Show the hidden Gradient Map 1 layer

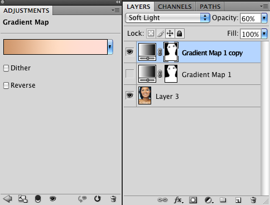(x=129, y=74)
